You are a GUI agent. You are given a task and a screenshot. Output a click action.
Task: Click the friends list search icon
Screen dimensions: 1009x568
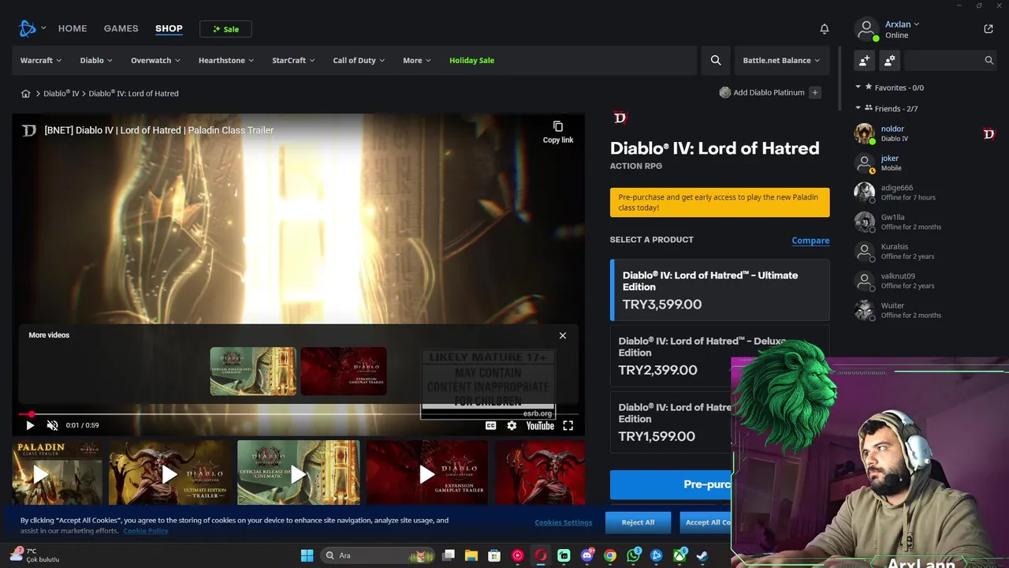tap(989, 60)
